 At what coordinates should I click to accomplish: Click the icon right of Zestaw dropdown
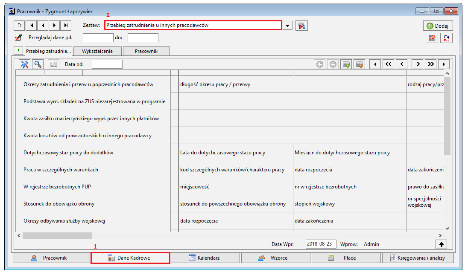301,26
